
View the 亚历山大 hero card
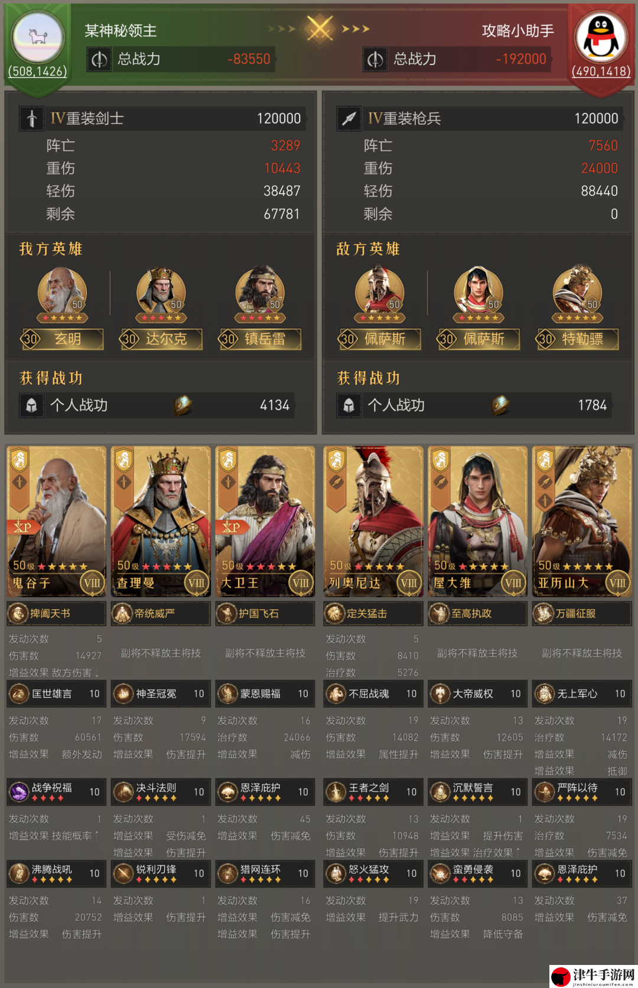pyautogui.click(x=582, y=521)
